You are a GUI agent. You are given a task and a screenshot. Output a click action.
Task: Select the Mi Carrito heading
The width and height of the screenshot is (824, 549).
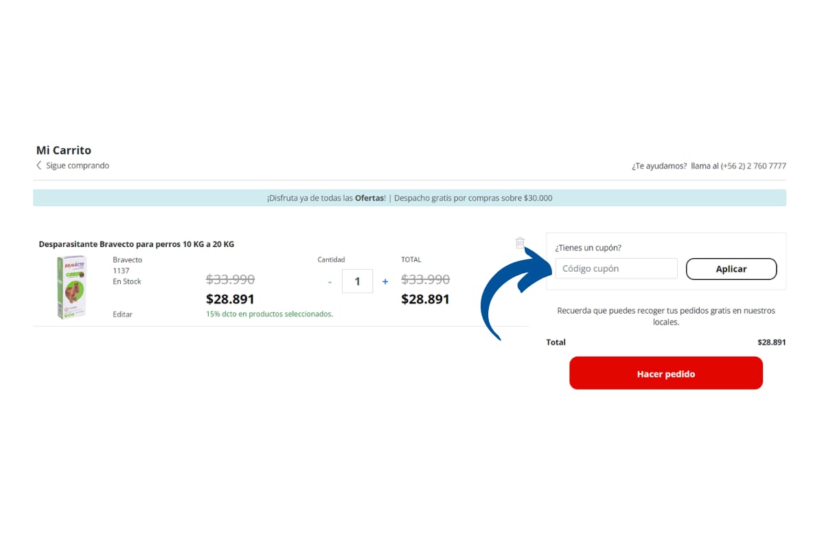point(64,150)
